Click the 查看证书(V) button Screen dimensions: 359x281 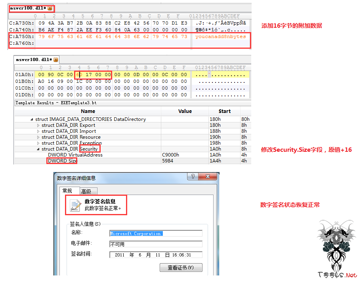[181, 268]
